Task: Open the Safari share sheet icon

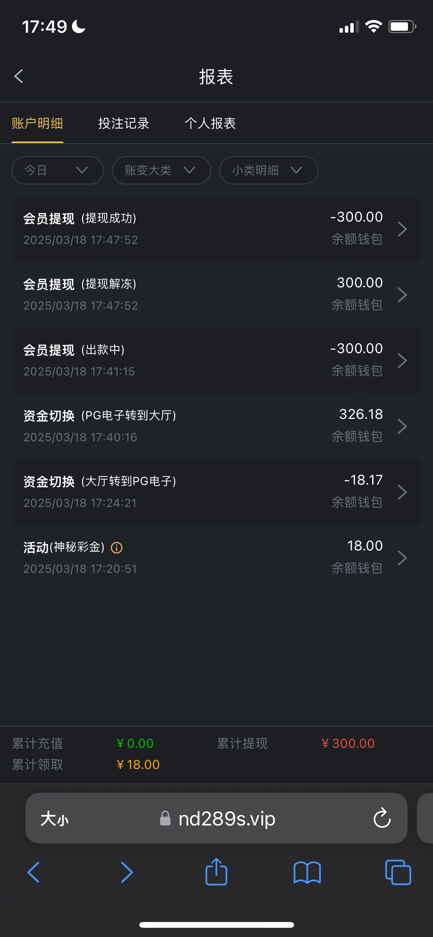Action: (216, 872)
